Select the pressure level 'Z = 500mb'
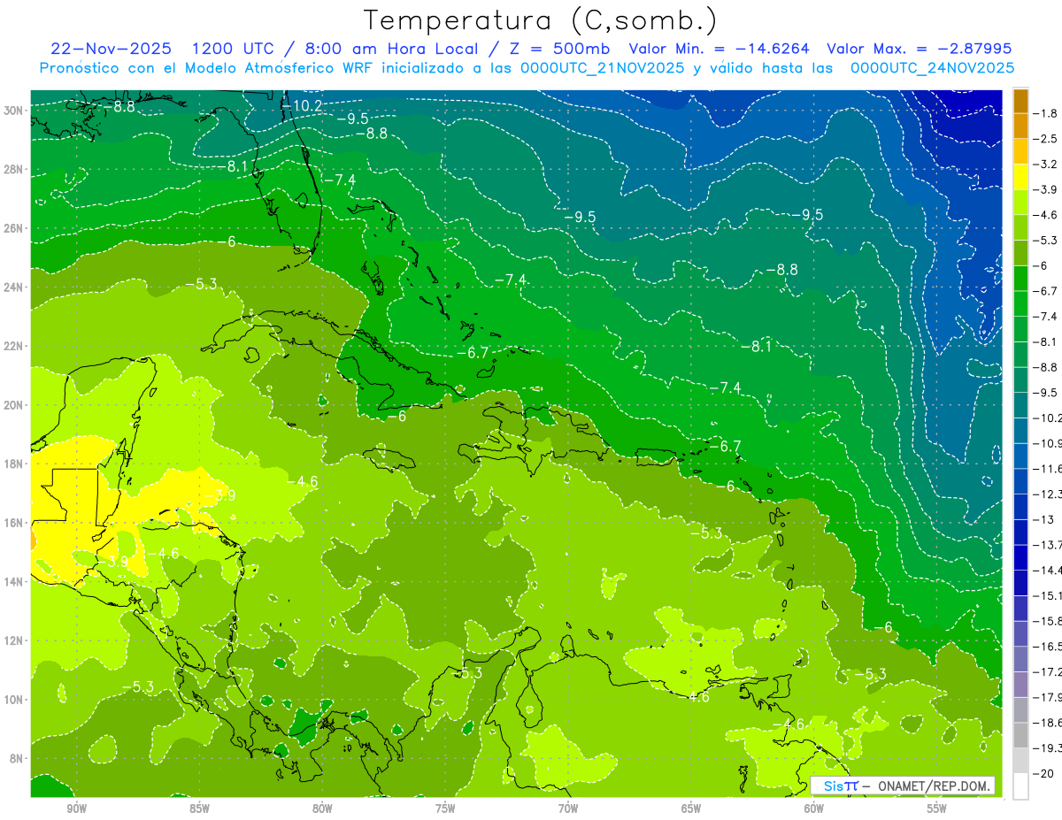The height and width of the screenshot is (820, 1062). [x=558, y=49]
